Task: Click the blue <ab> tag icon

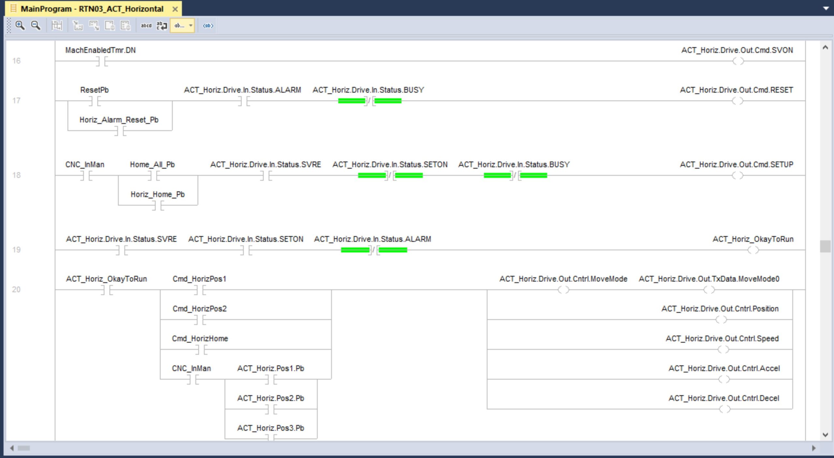Action: pyautogui.click(x=208, y=25)
